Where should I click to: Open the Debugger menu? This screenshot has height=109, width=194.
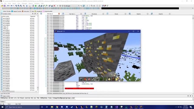pos(24,3)
